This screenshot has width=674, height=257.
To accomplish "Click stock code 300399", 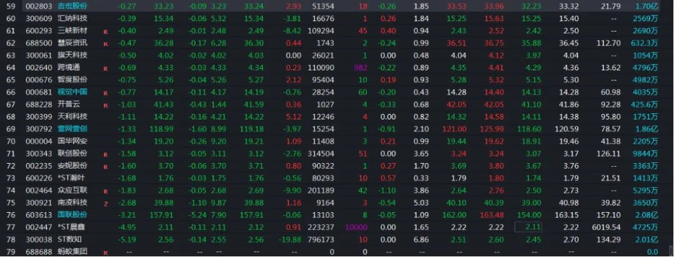I will [39, 116].
